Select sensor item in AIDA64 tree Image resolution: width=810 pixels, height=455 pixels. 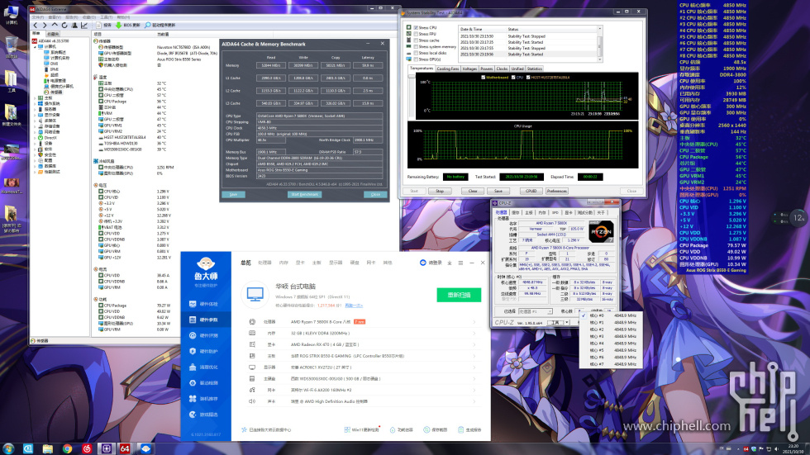[53, 92]
